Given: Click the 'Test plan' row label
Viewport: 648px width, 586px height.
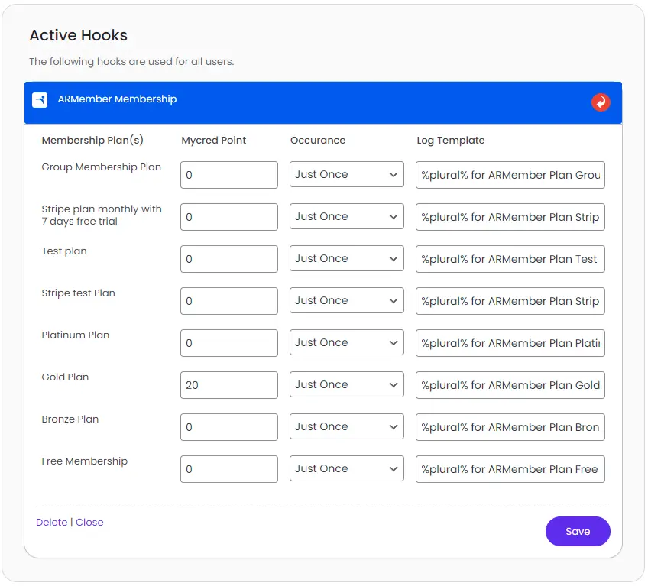Looking at the screenshot, I should (64, 251).
